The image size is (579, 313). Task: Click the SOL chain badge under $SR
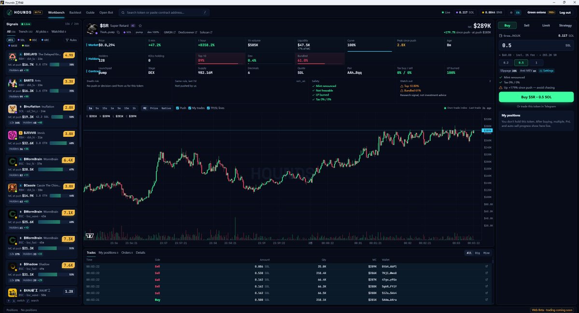click(x=127, y=32)
